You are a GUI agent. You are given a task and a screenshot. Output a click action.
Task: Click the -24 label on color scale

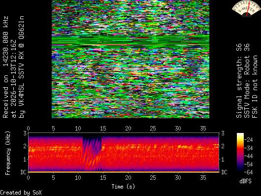point(249,139)
